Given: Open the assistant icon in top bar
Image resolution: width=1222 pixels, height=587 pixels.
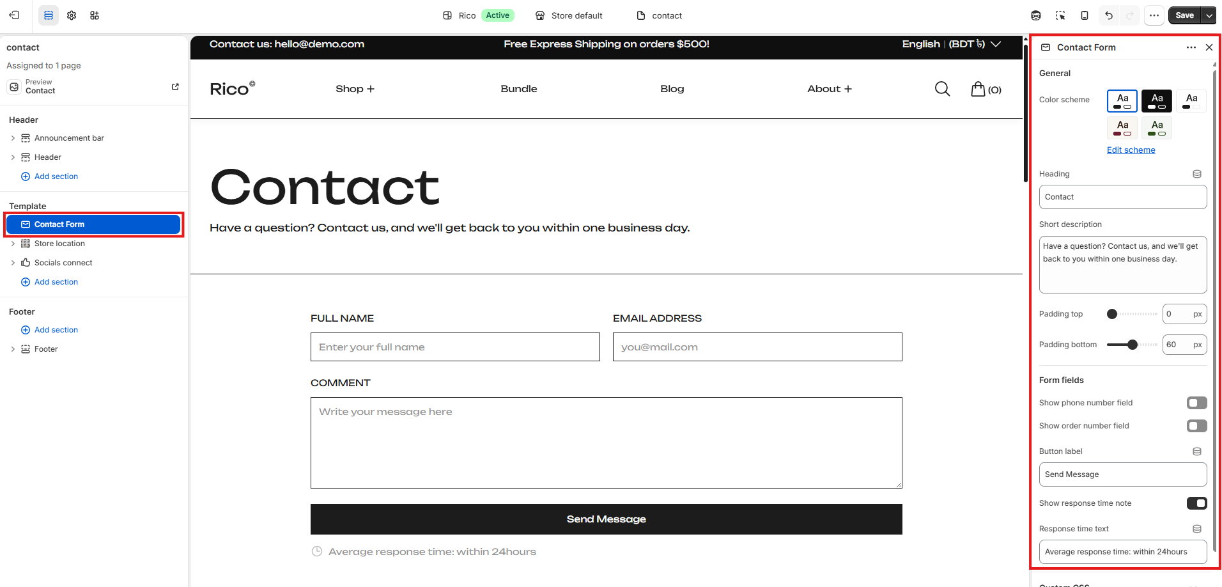Looking at the screenshot, I should click(1036, 15).
